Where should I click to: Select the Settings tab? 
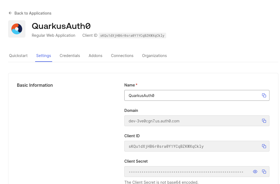[x=44, y=56]
